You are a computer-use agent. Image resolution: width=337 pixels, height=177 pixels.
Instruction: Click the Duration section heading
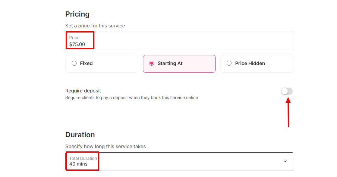[80, 135]
